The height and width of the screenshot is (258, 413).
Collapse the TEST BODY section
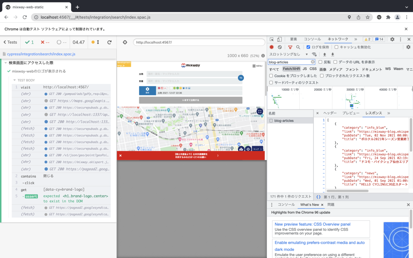(x=24, y=80)
